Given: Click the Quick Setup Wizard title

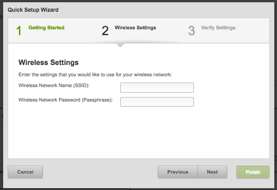Looking at the screenshot, I should pyautogui.click(x=33, y=9).
